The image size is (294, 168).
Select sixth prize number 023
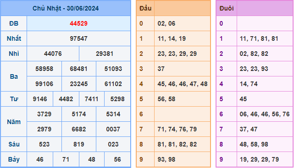(113, 144)
